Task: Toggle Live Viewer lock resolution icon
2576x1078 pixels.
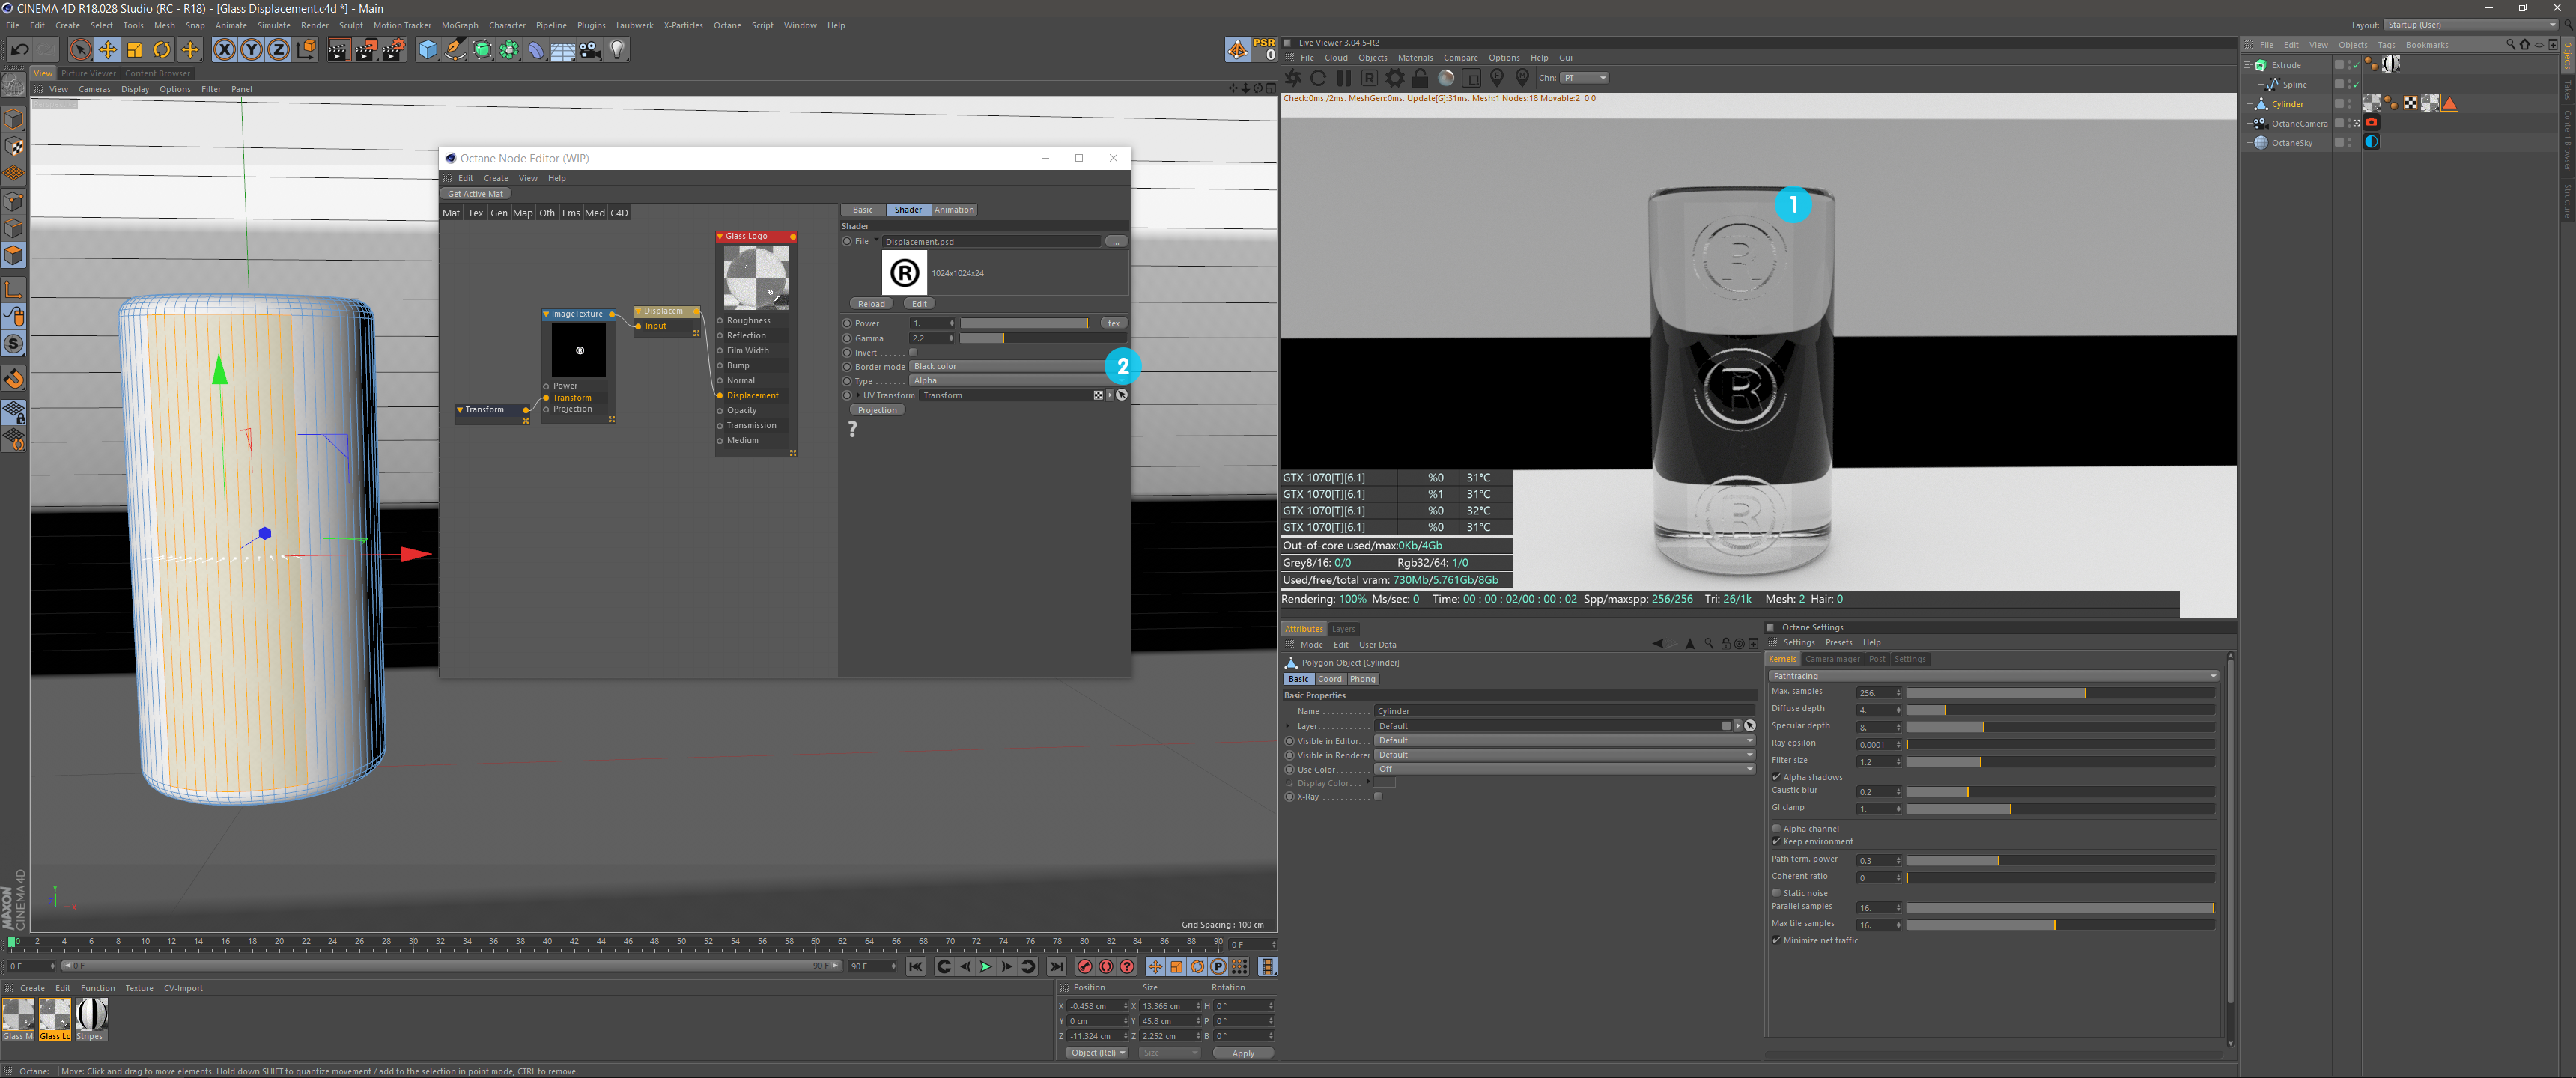Action: pos(1420,78)
